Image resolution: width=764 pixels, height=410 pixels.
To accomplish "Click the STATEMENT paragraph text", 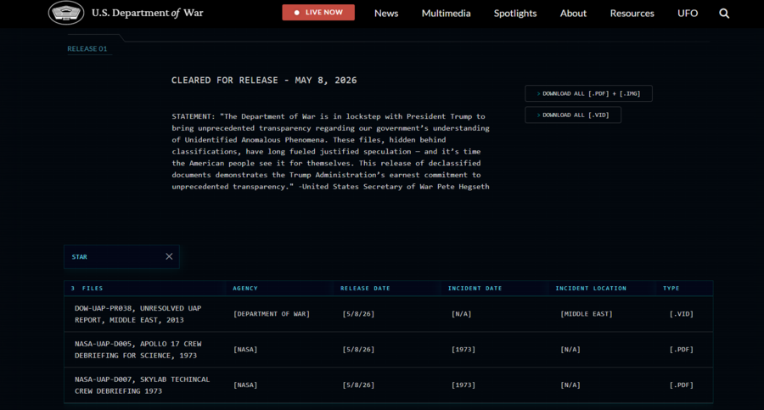I will 330,152.
